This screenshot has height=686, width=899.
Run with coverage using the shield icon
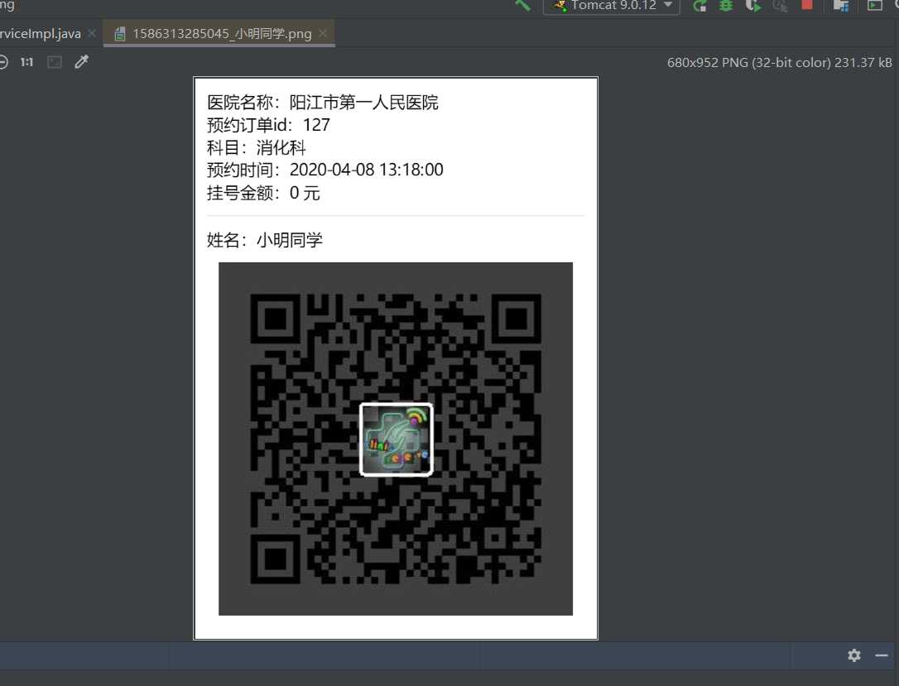752,6
